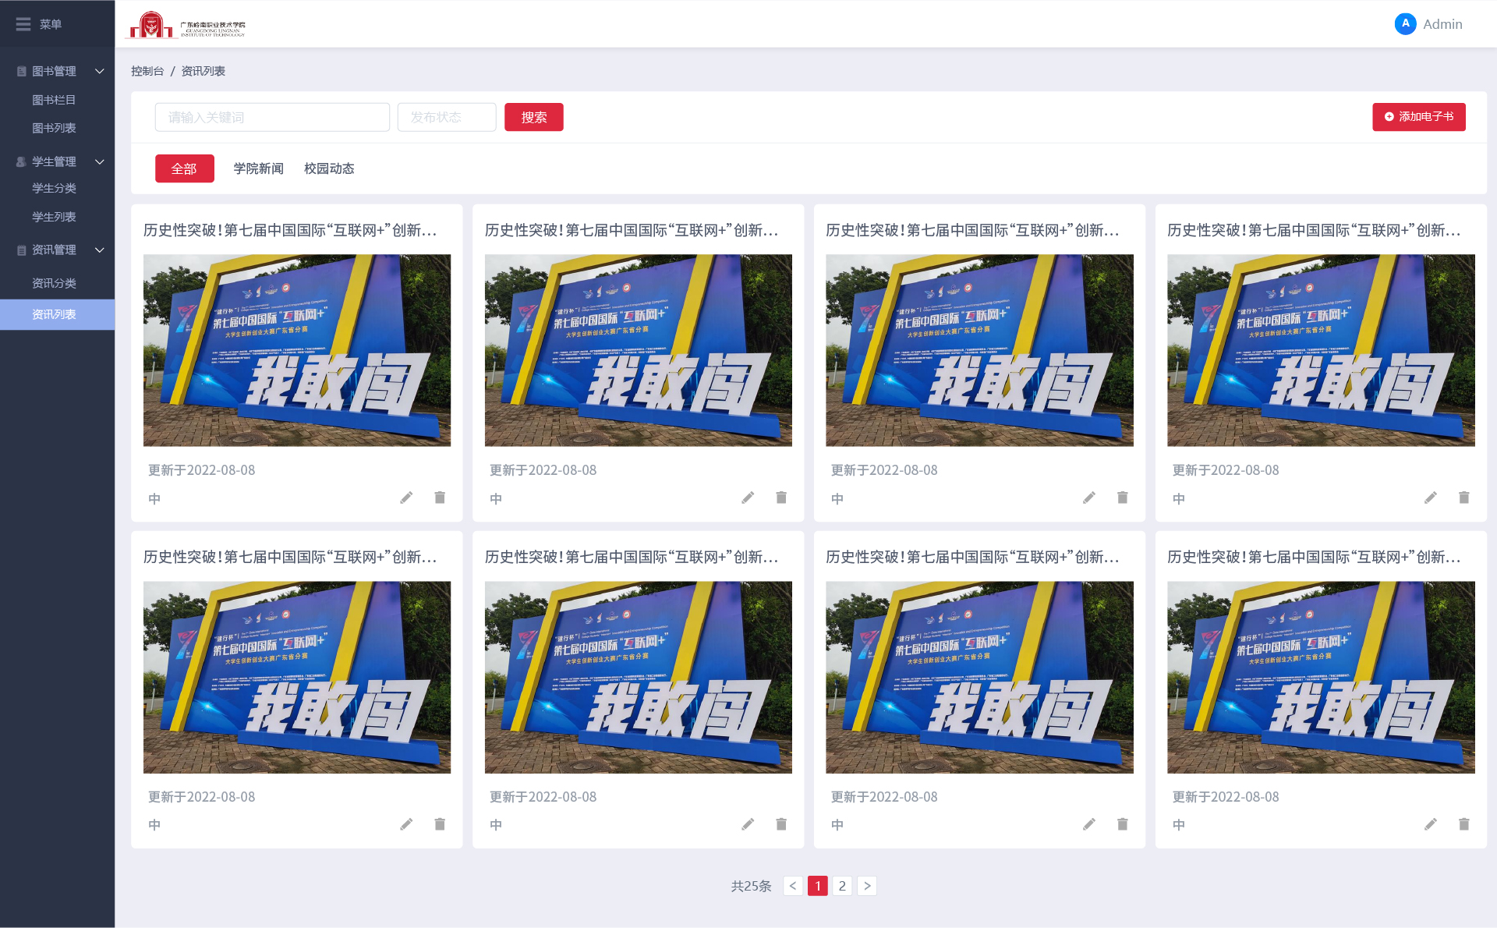Open 学生分类 in the sidebar

[x=54, y=188]
